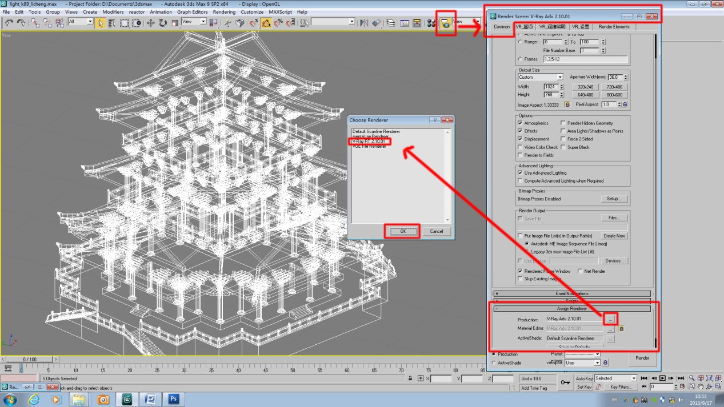Choose the Select Object arrow tool
Viewport: 724px width, 407px height.
click(x=101, y=23)
